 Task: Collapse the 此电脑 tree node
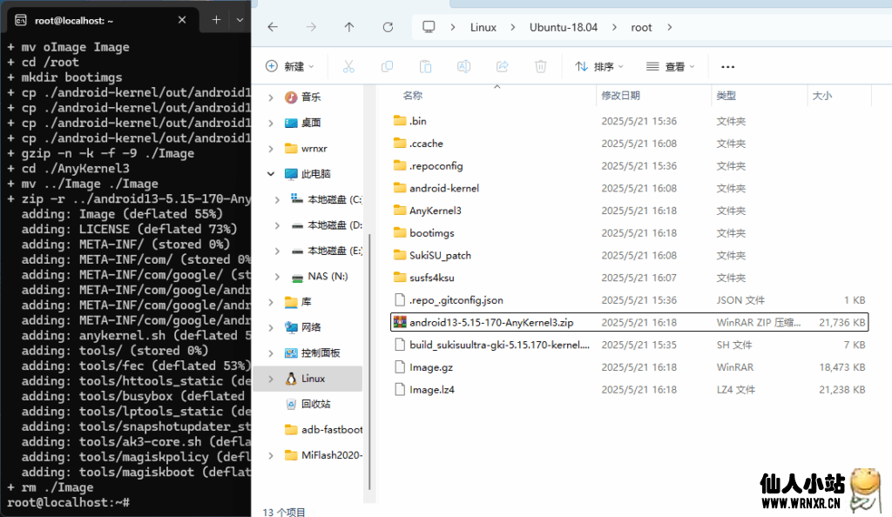[x=271, y=174]
